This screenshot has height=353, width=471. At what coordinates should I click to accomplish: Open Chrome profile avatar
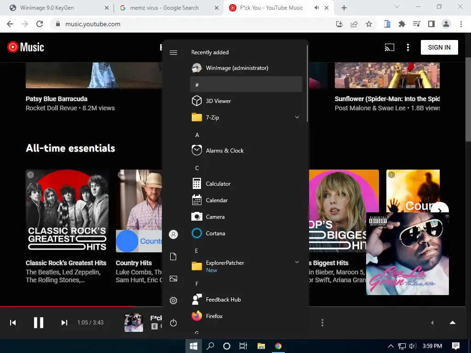[x=446, y=24]
